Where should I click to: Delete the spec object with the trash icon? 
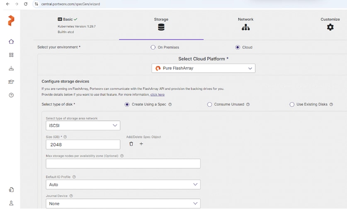tap(131, 144)
